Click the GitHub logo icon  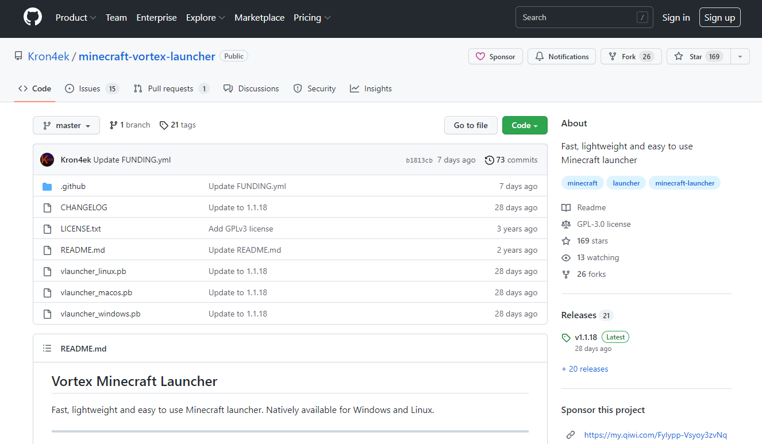[x=33, y=17]
